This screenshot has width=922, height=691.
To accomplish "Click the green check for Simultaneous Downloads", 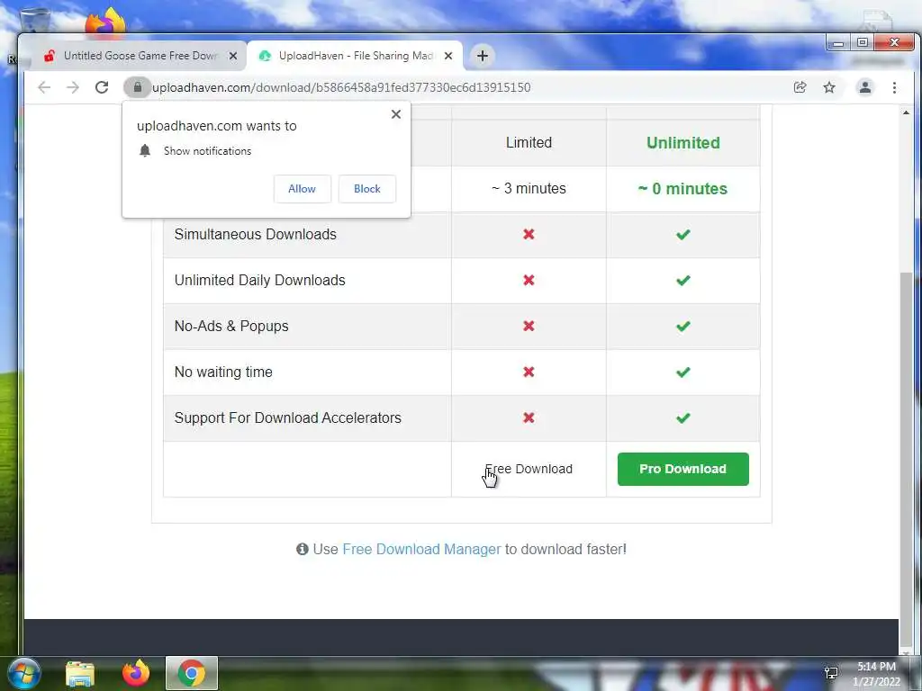I will coord(682,235).
